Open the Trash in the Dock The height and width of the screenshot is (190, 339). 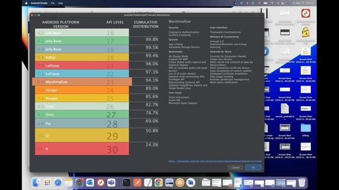coord(302,183)
